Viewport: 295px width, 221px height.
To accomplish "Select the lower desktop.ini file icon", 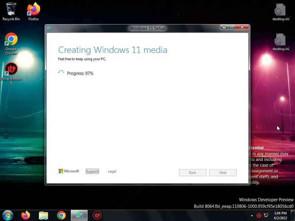I will tap(281, 42).
